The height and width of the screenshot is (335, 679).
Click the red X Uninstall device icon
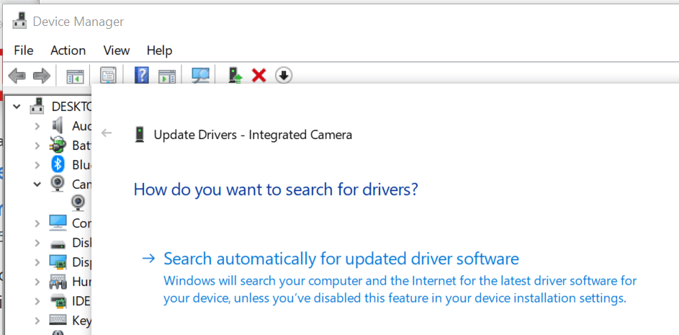click(x=259, y=75)
